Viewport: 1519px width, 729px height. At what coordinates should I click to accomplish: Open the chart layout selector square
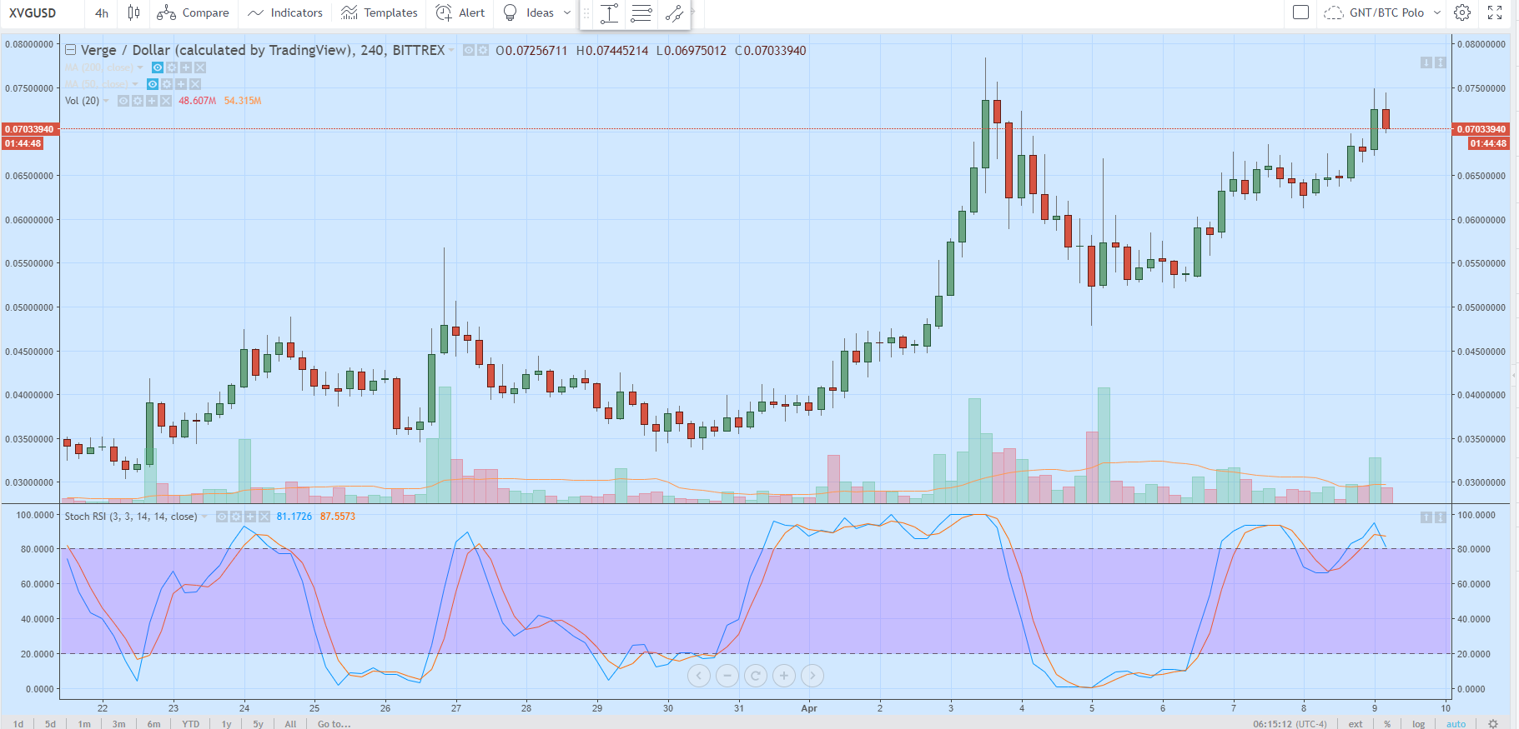1300,12
